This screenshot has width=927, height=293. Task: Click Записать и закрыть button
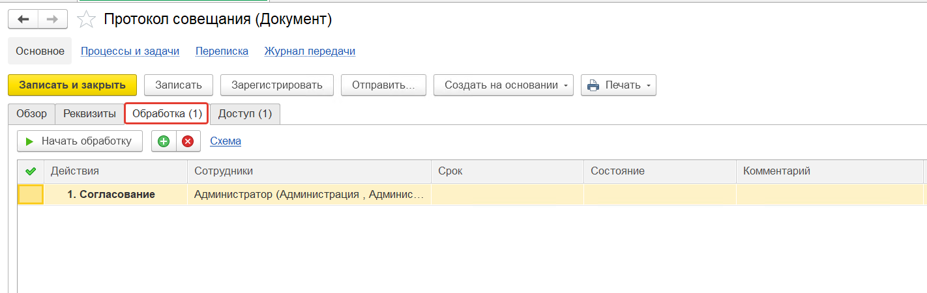point(72,85)
